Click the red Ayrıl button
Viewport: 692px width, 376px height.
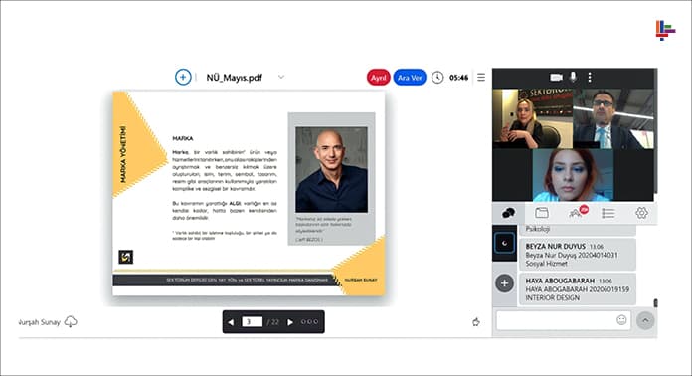coord(378,78)
